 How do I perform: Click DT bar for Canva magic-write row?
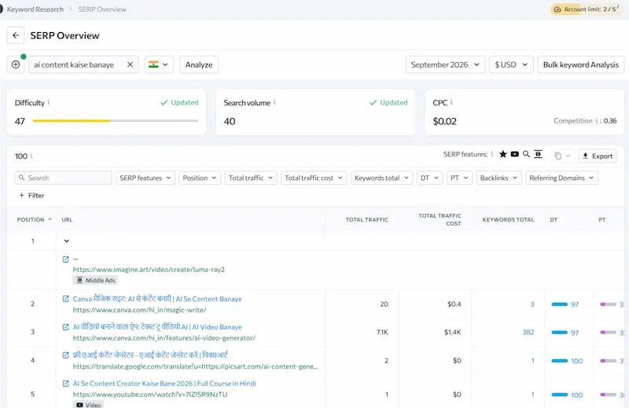point(559,304)
